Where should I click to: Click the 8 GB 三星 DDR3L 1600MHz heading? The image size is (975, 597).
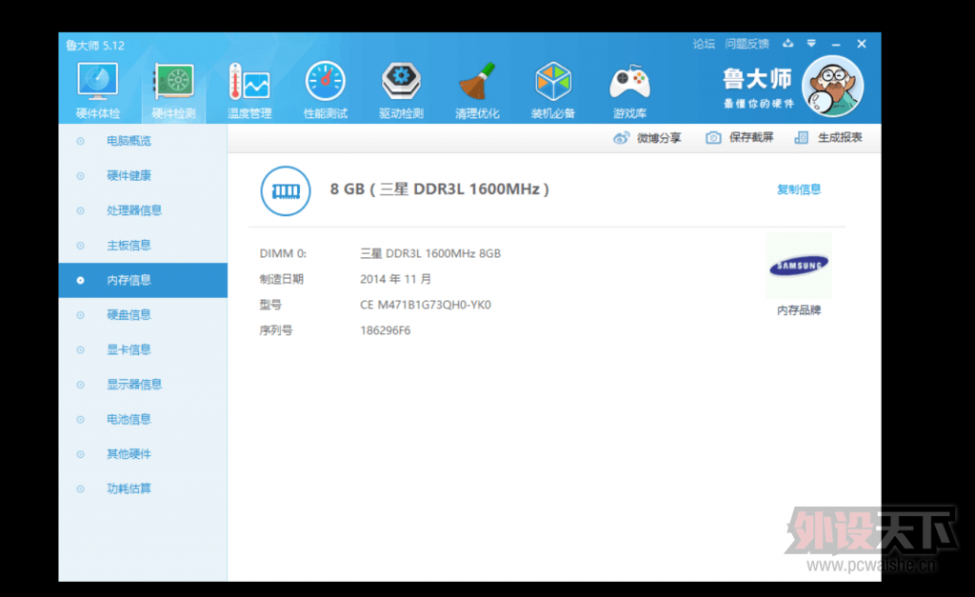pyautogui.click(x=440, y=189)
